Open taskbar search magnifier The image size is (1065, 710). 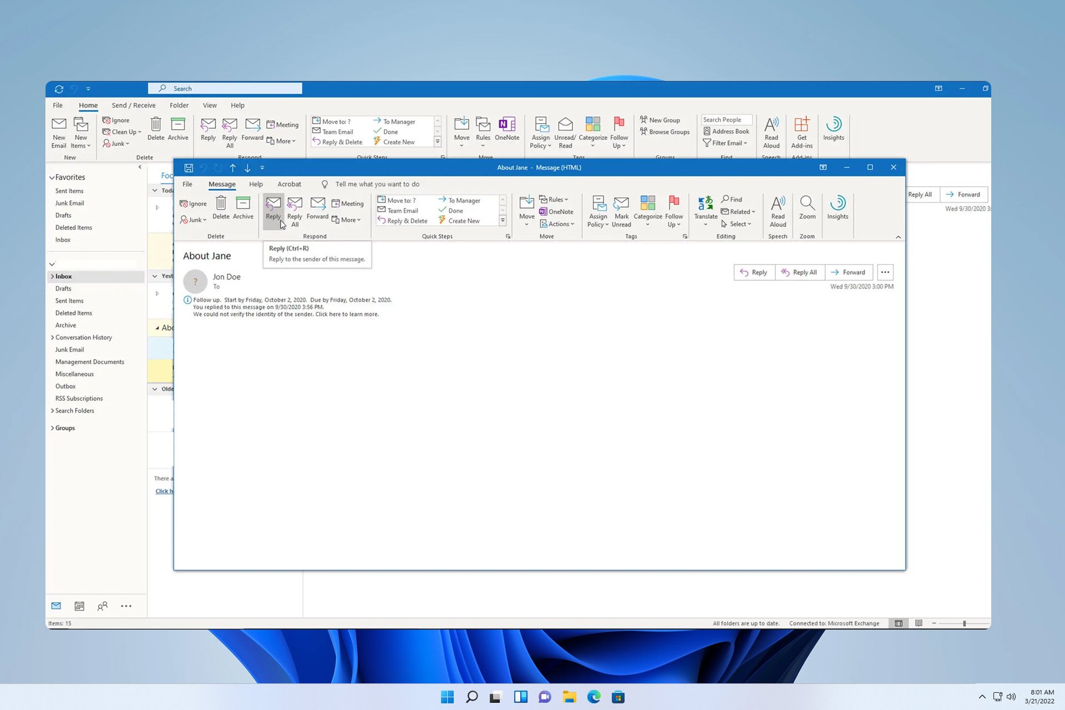point(471,697)
